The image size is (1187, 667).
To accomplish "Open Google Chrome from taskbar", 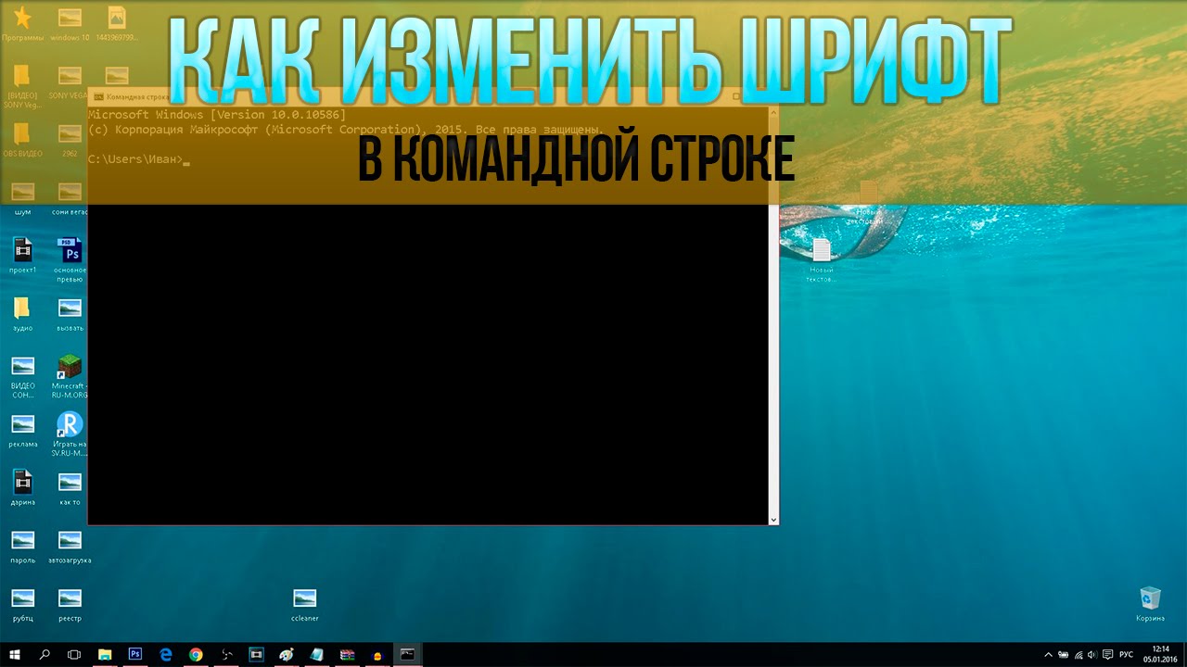I will pyautogui.click(x=196, y=654).
